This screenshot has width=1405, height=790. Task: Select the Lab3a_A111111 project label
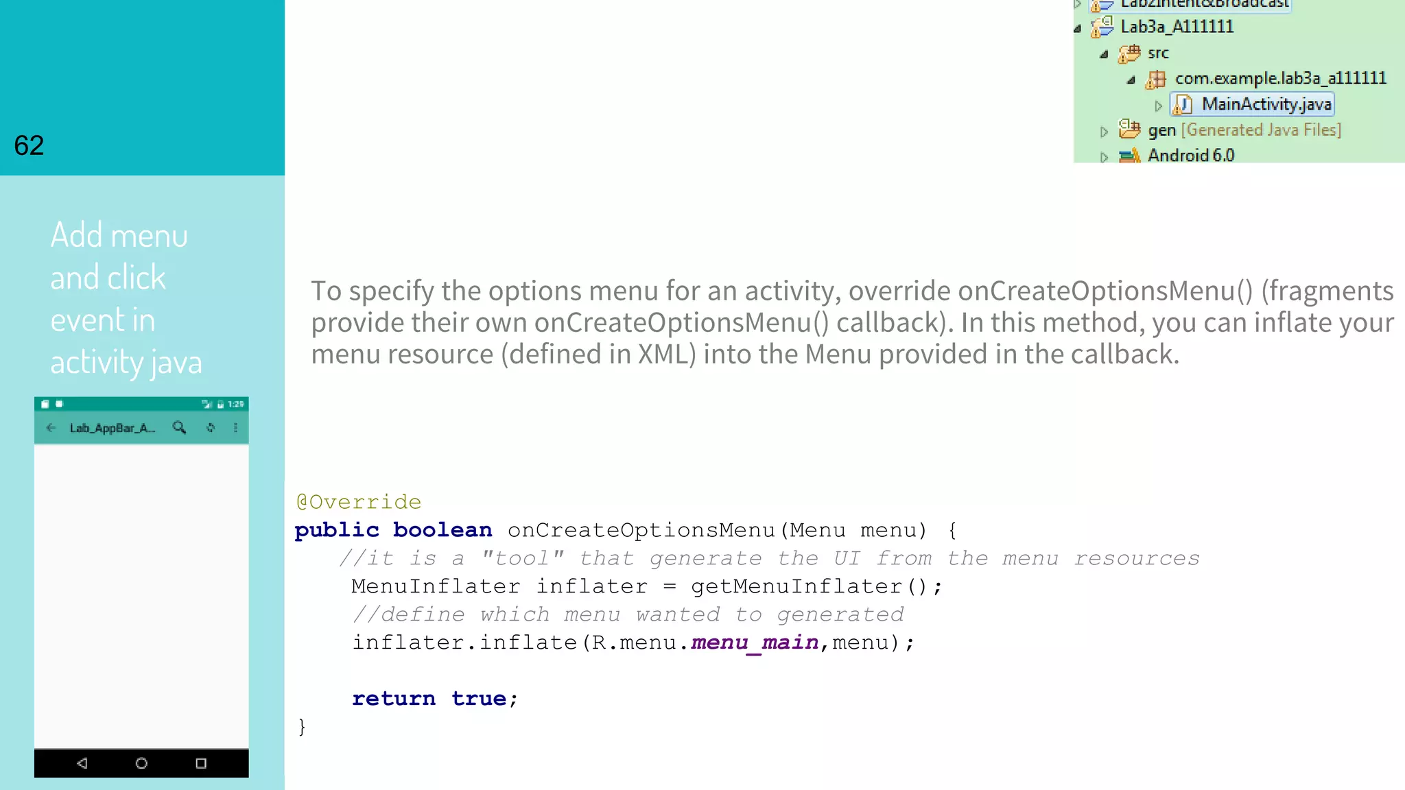[x=1177, y=27]
